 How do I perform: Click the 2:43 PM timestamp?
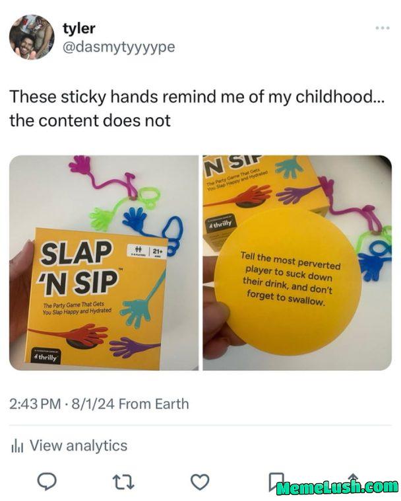35,404
